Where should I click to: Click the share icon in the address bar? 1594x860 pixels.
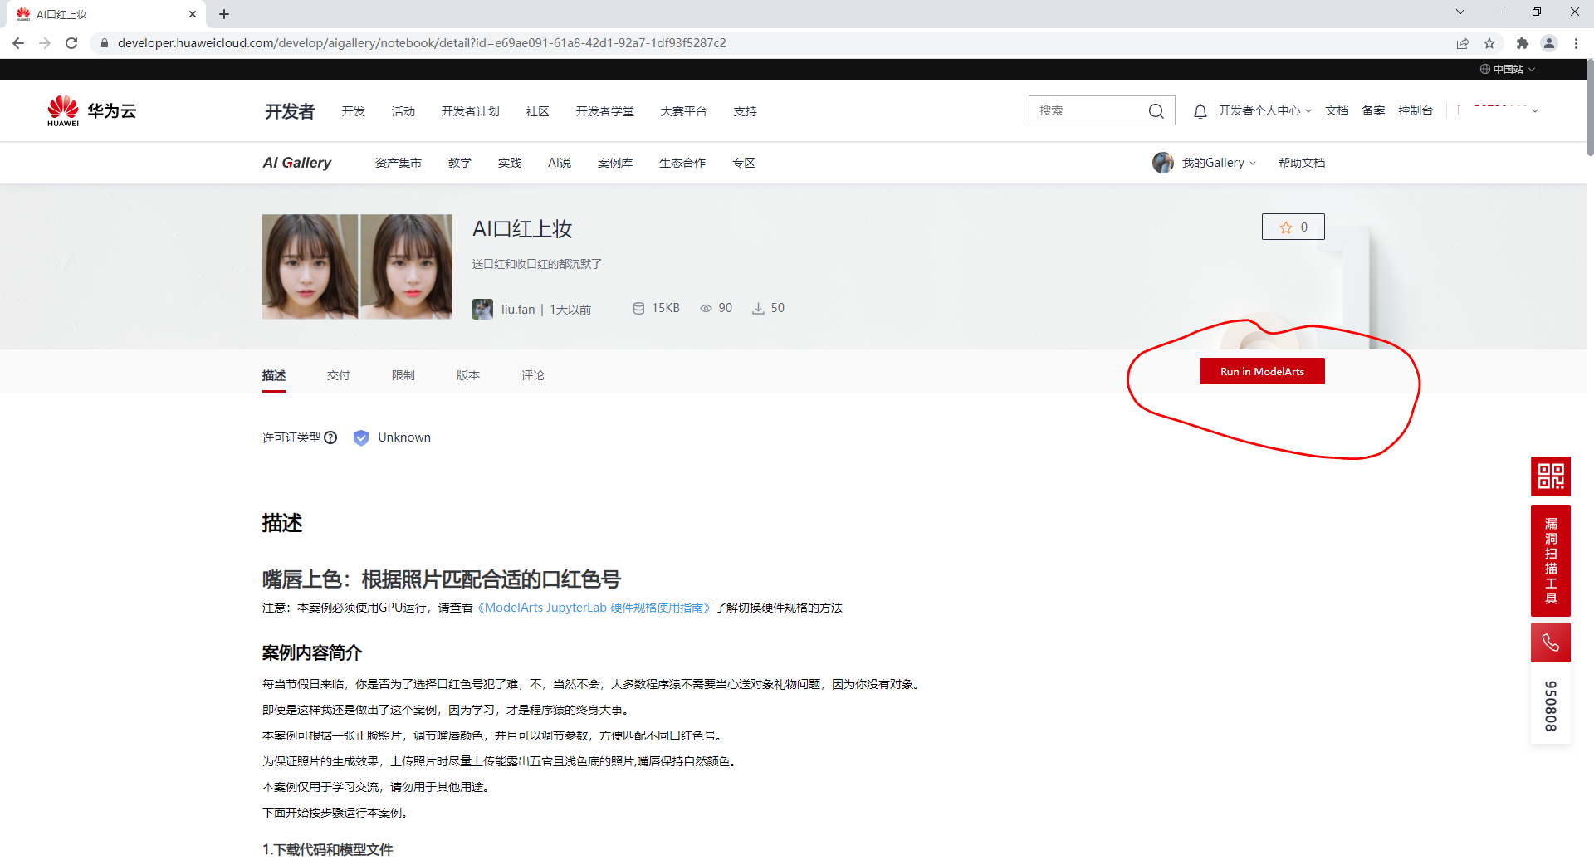pos(1463,43)
